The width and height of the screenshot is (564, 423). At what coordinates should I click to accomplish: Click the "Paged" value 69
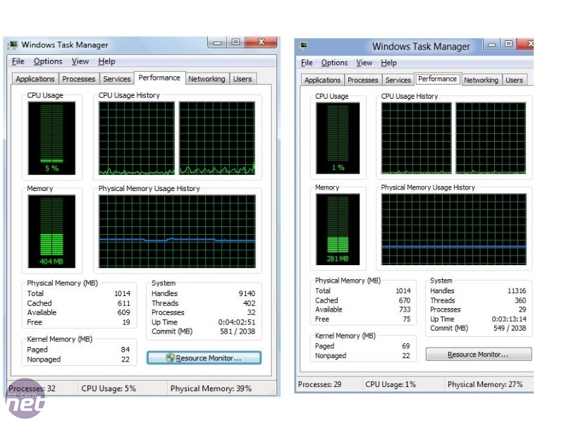[x=406, y=346]
